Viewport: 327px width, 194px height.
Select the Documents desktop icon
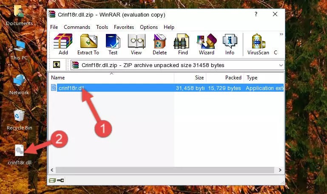click(x=19, y=16)
